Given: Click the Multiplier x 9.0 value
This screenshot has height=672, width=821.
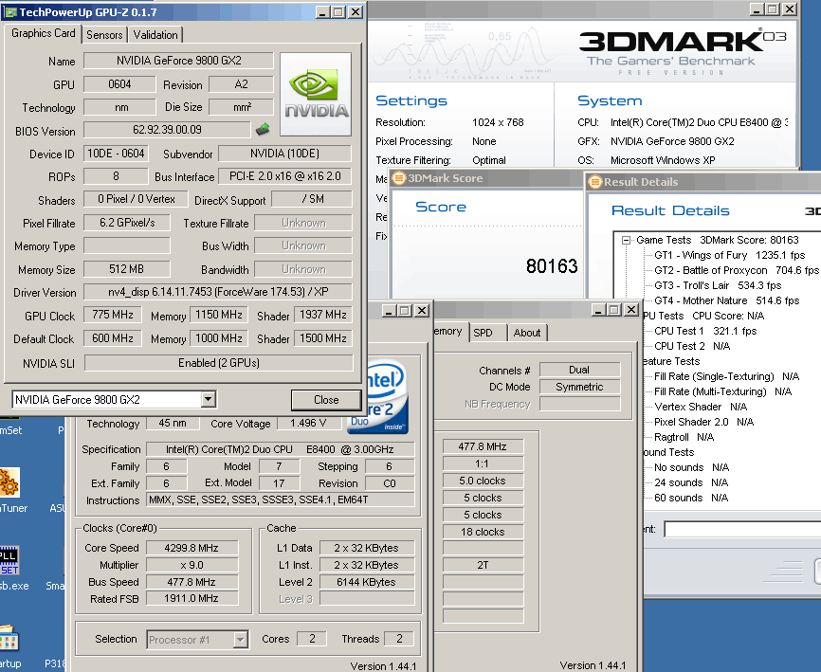Looking at the screenshot, I should pos(192,565).
